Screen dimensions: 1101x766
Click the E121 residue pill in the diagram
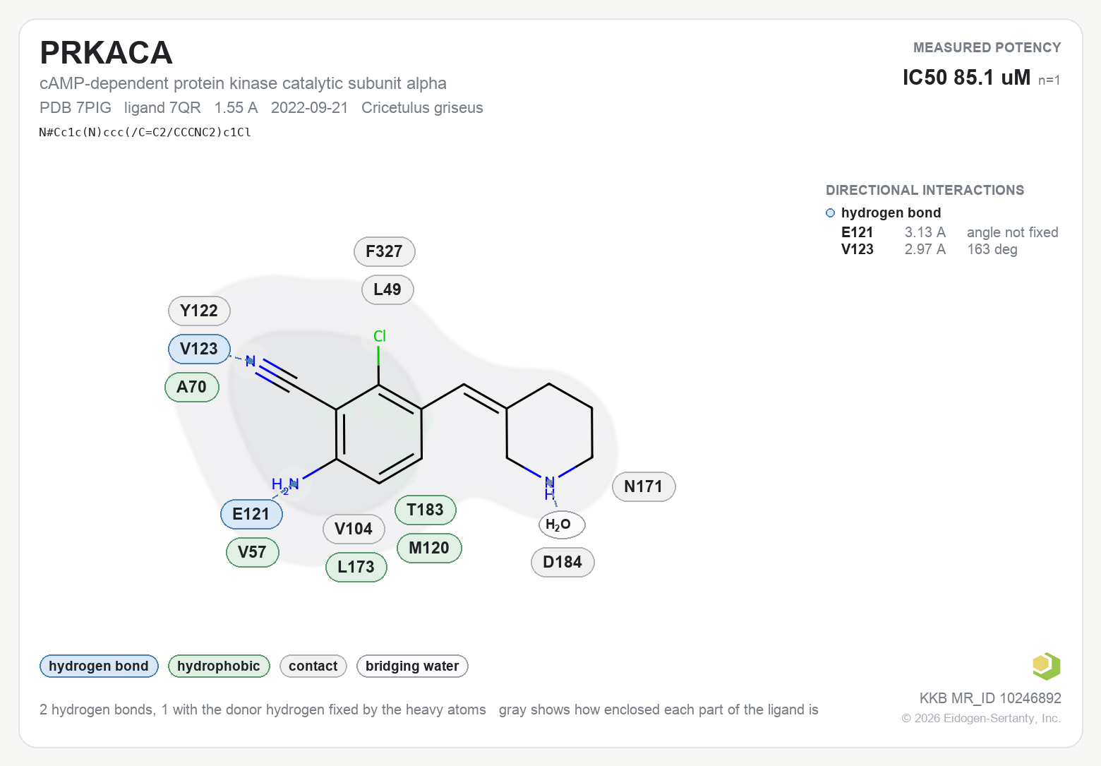251,514
